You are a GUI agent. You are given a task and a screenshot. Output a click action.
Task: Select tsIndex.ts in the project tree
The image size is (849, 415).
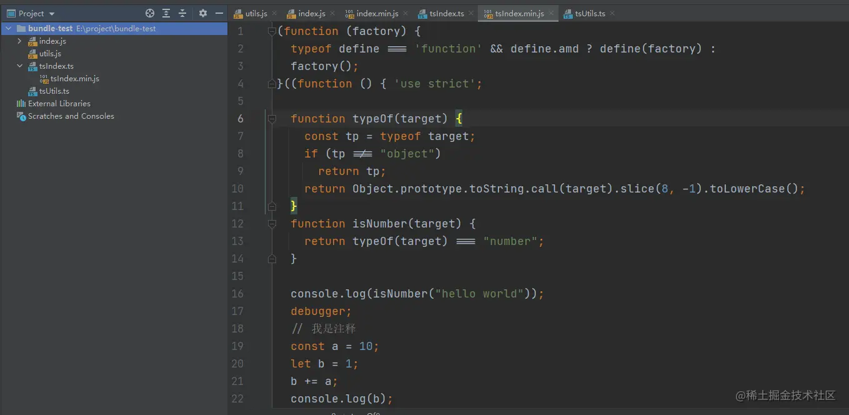coord(56,66)
